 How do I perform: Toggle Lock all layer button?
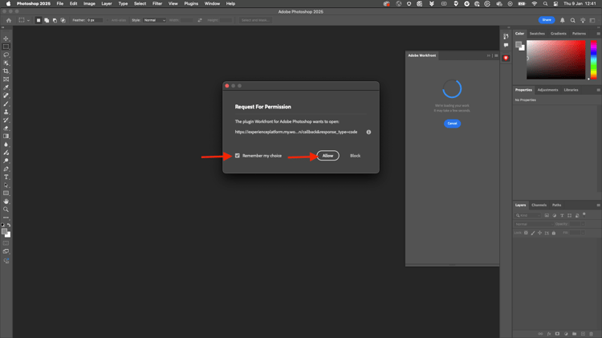point(554,233)
